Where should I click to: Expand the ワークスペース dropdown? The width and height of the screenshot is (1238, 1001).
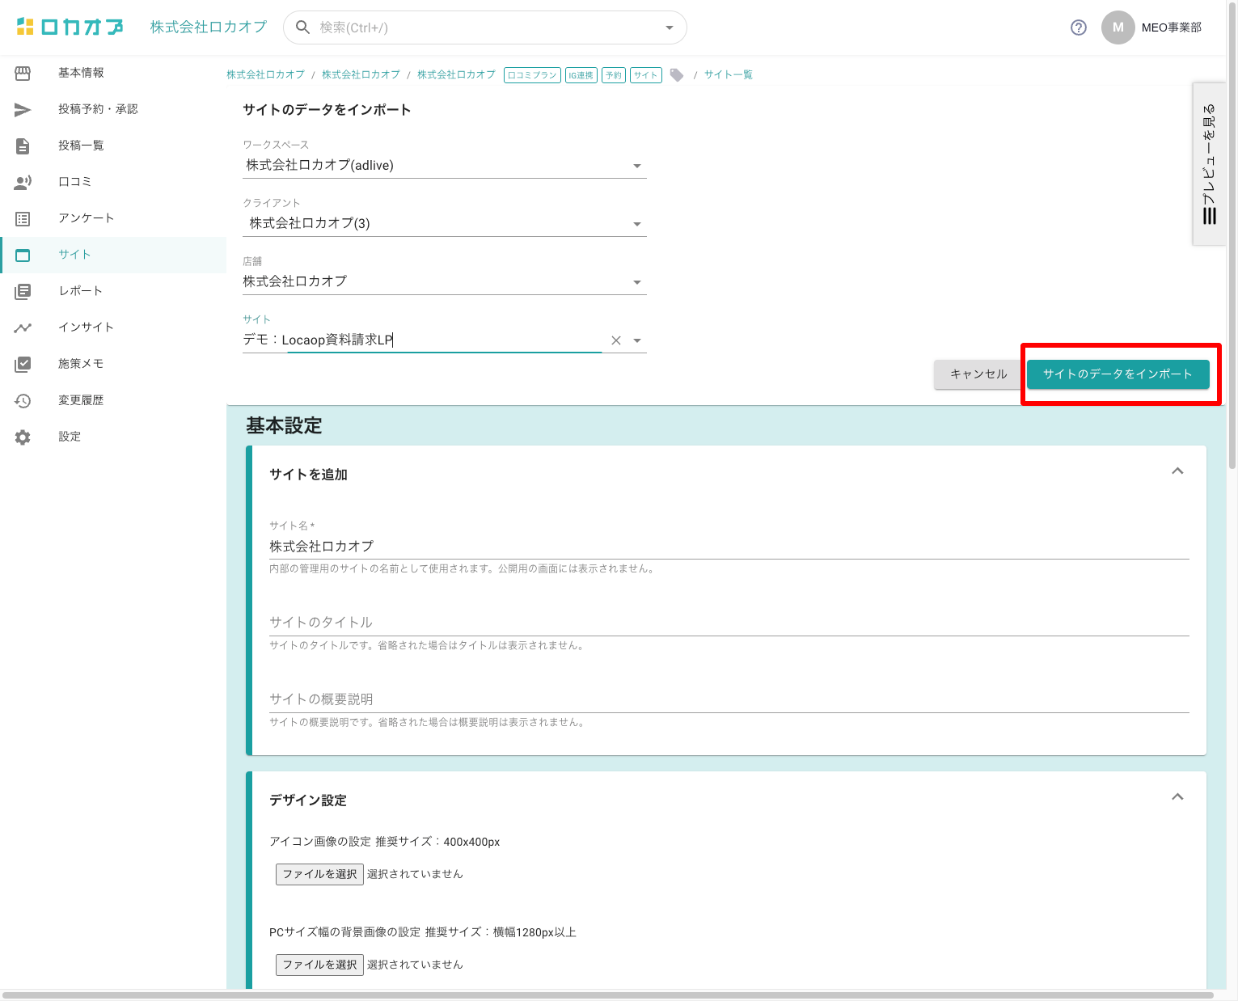point(637,166)
